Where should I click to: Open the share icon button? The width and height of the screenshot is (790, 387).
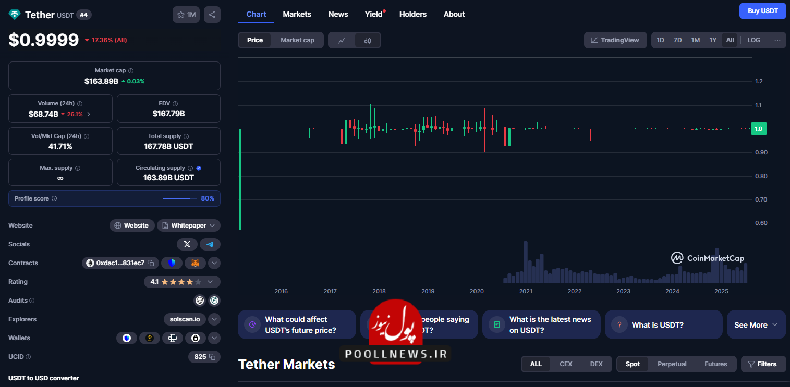point(212,15)
